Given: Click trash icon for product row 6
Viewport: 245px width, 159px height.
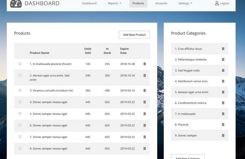Looking at the screenshot, I should (145, 125).
